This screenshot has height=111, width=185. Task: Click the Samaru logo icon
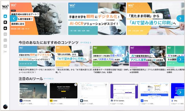tap(112, 101)
